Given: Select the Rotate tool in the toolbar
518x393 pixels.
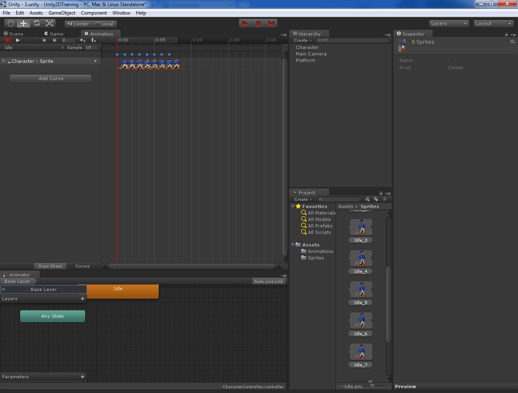Looking at the screenshot, I should (x=36, y=23).
